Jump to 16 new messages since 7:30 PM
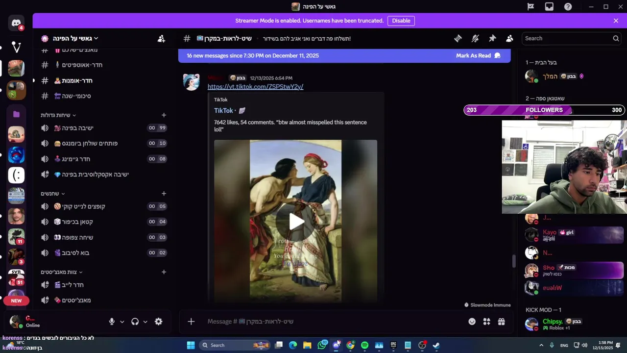This screenshot has height=353, width=627. (x=253, y=55)
